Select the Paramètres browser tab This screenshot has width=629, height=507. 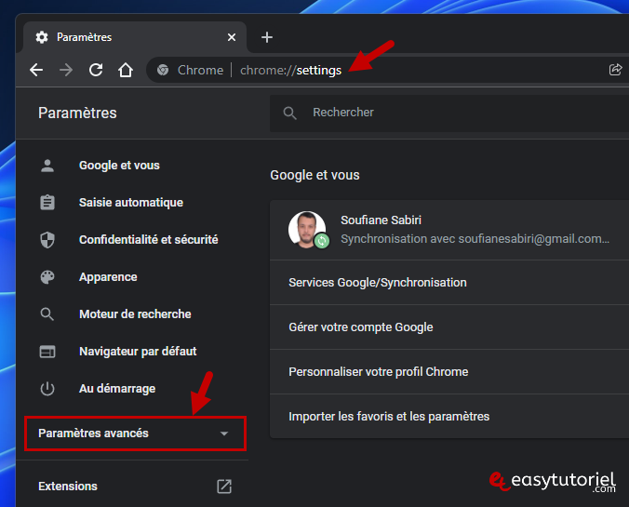[135, 37]
